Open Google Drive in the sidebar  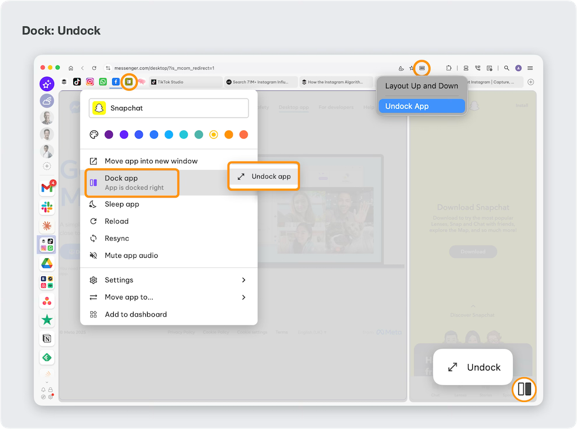pyautogui.click(x=47, y=263)
